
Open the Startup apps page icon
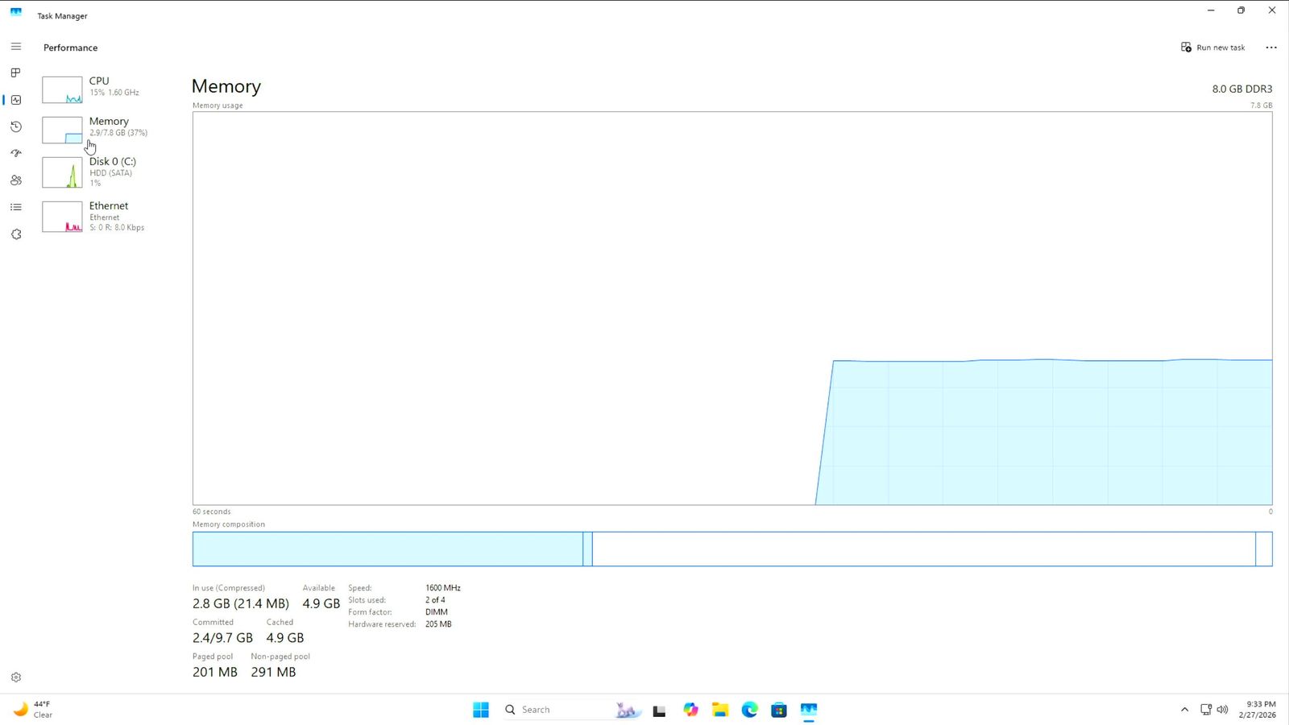click(x=15, y=153)
